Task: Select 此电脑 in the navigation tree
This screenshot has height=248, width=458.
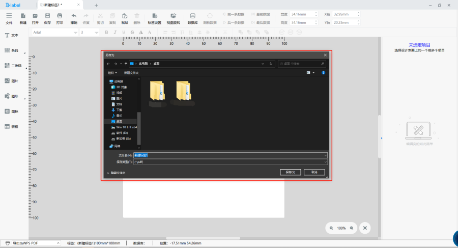Action: coord(116,81)
